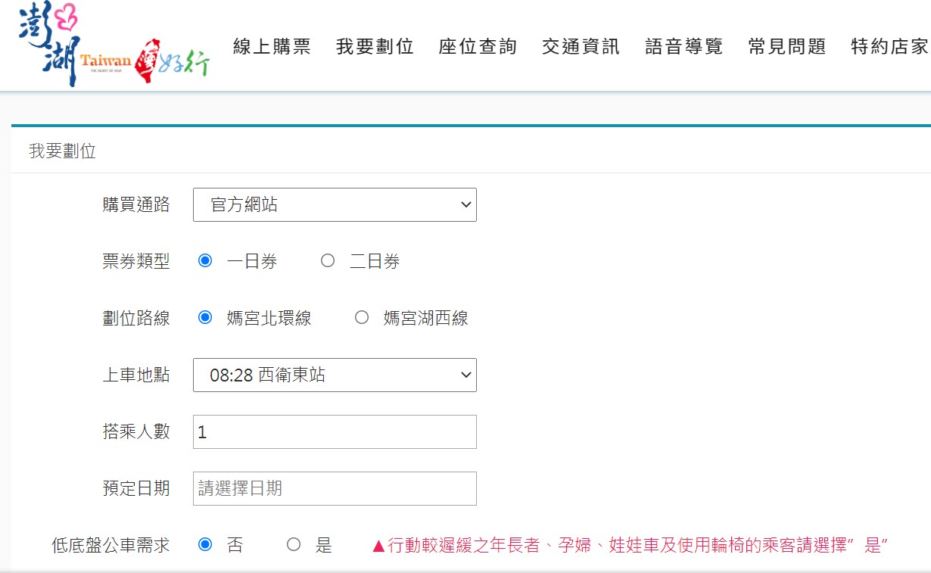Pick the 媽宮湖西線 route option
931x573 pixels.
click(362, 318)
